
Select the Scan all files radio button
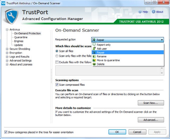point(57,51)
